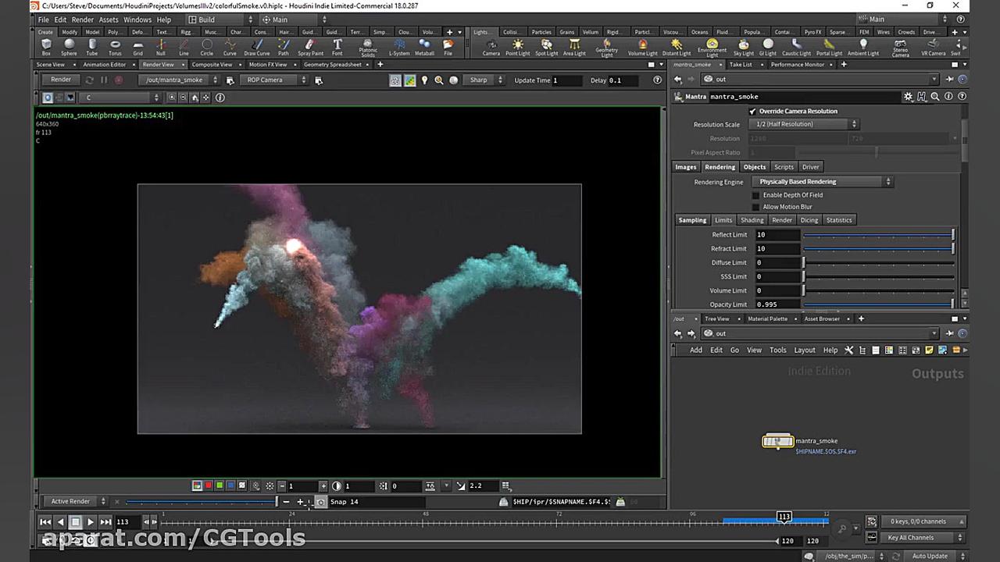Click the Torus shelf tool
The height and width of the screenshot is (562, 1000).
115,47
